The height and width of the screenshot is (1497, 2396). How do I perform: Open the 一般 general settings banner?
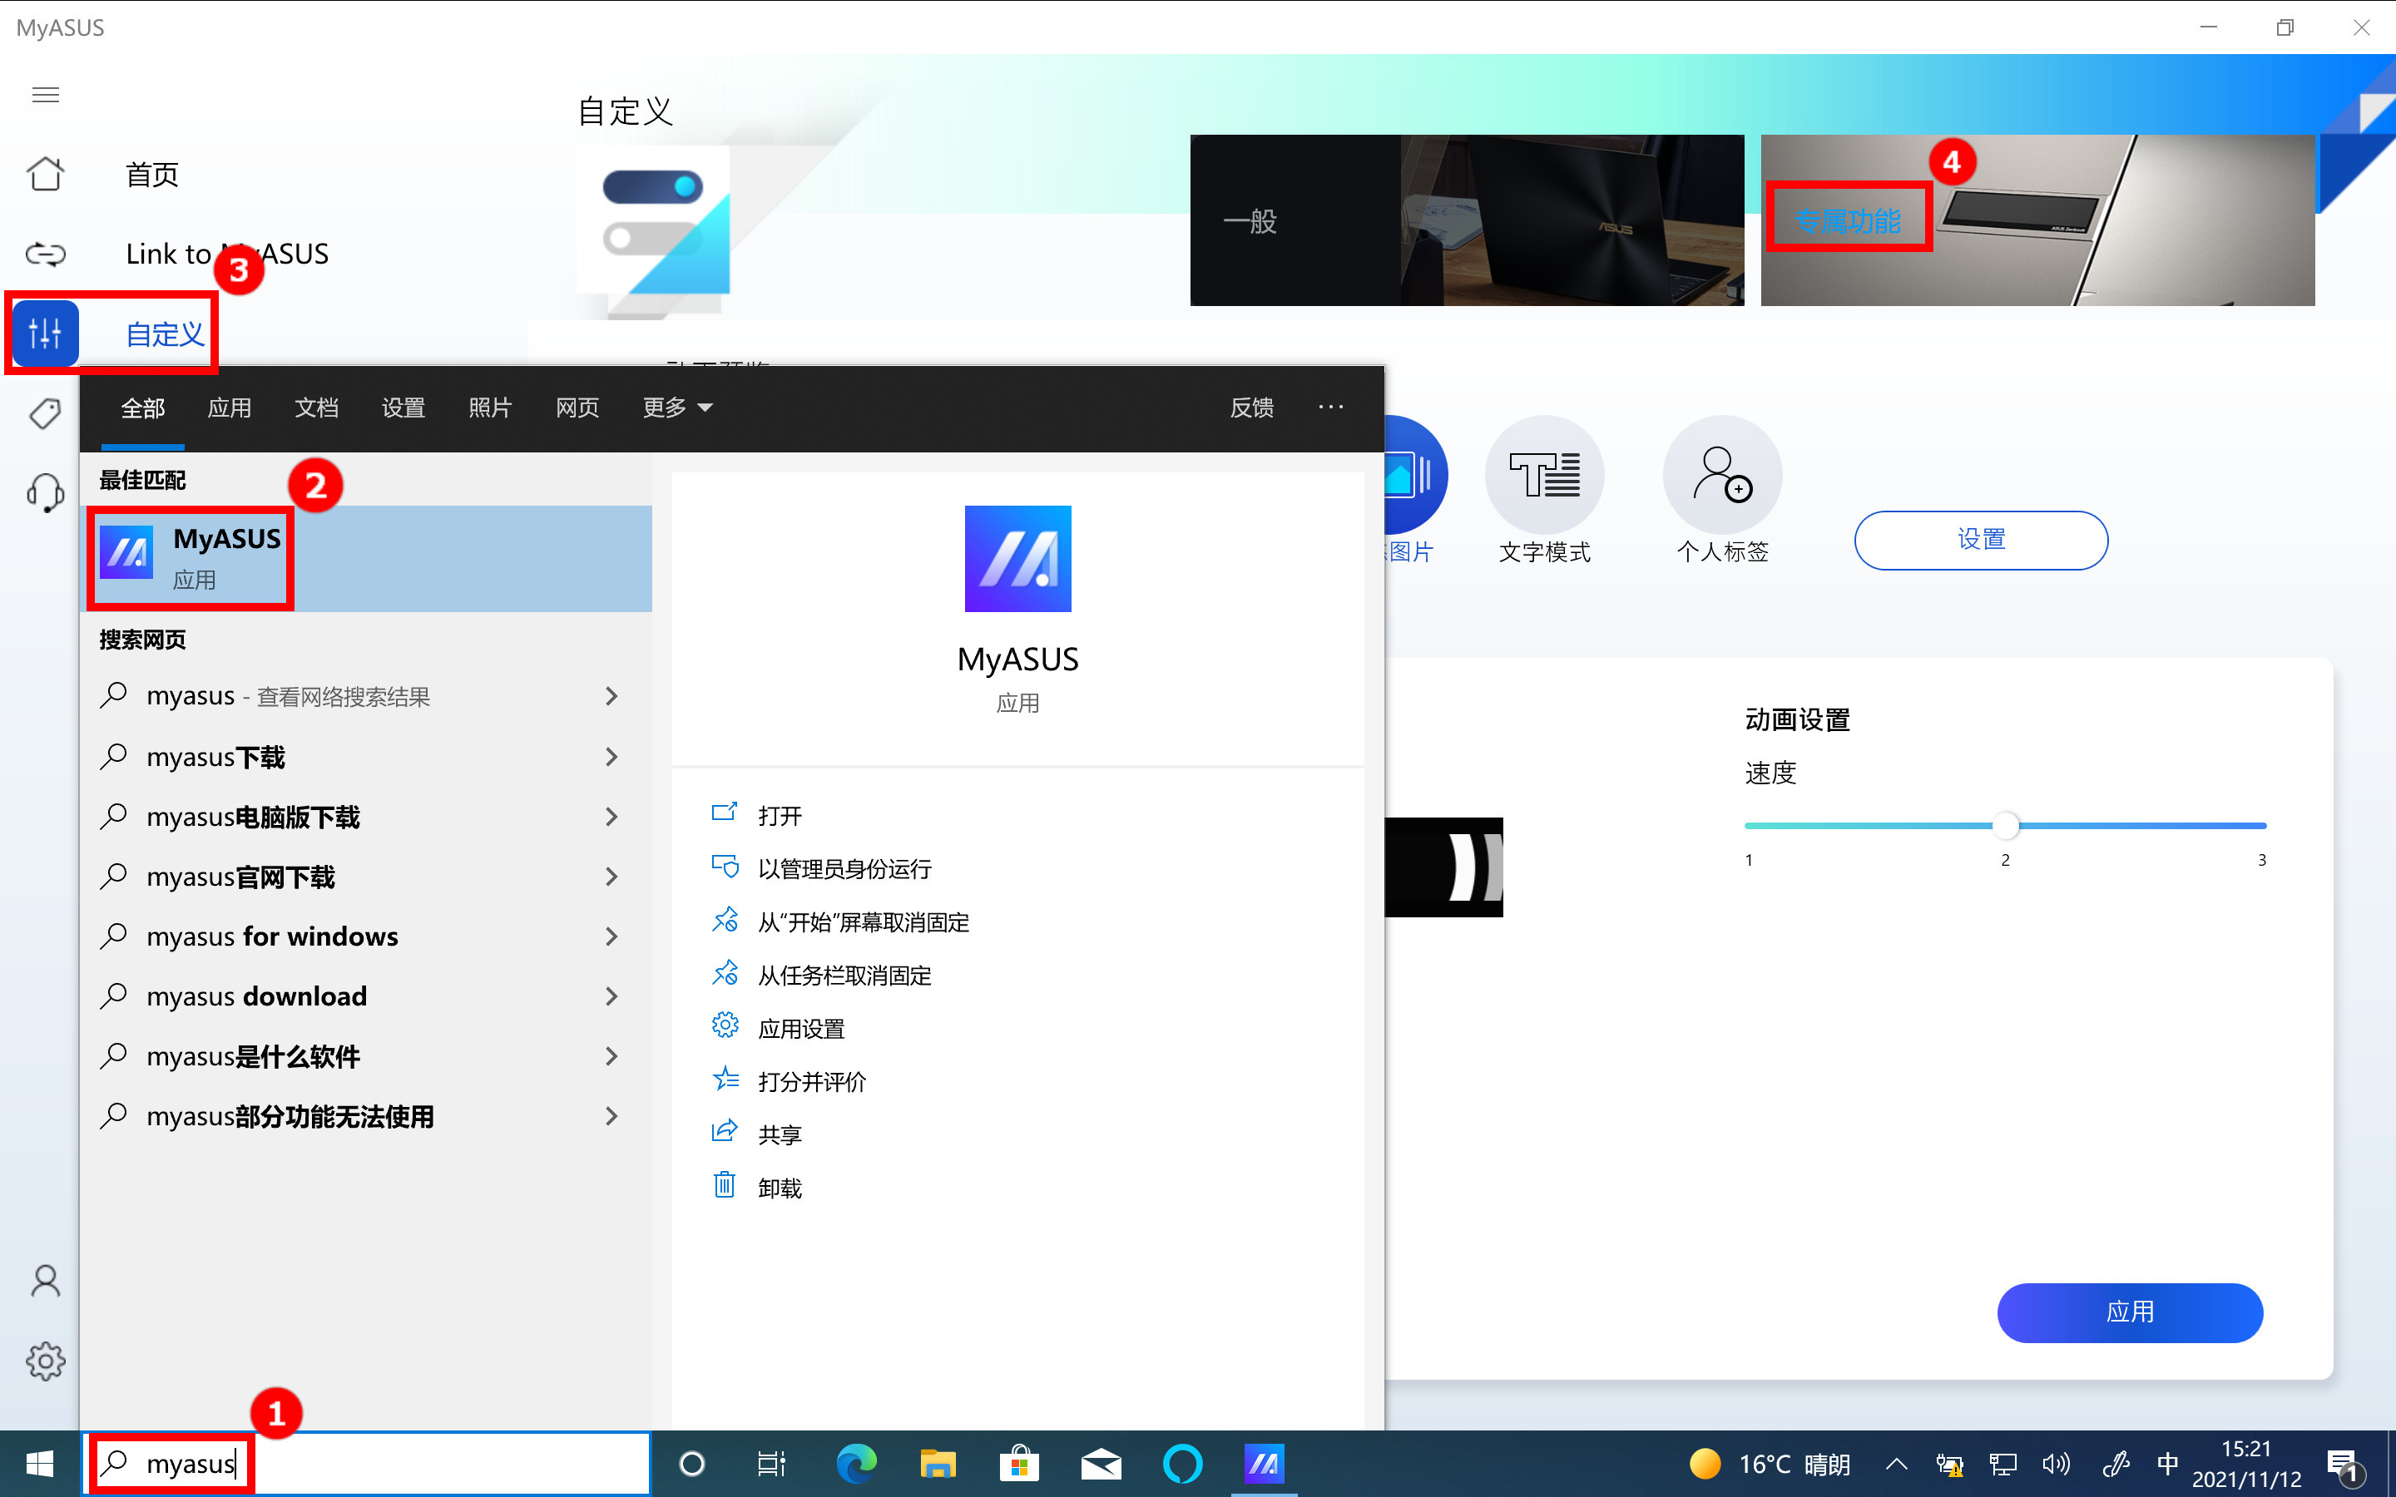(1467, 220)
